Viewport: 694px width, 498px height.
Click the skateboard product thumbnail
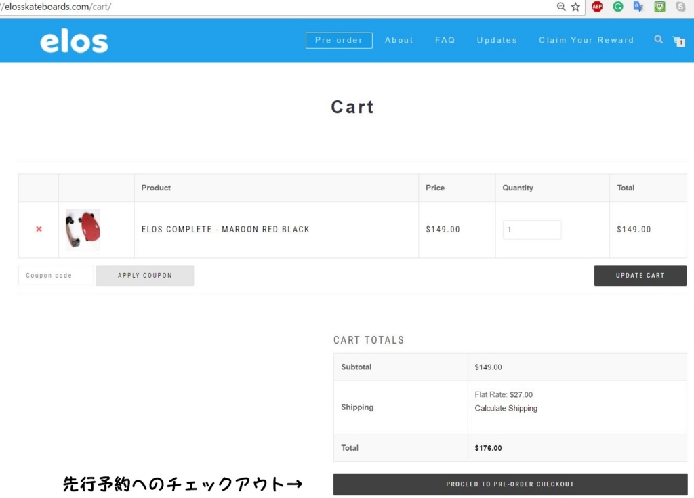[83, 230]
